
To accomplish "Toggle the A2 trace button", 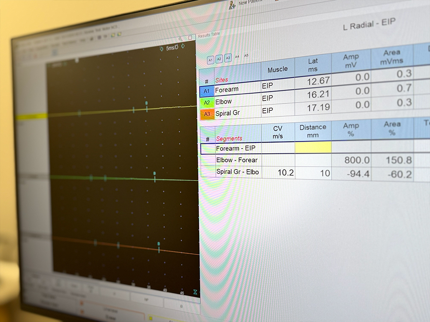I will tap(219, 59).
